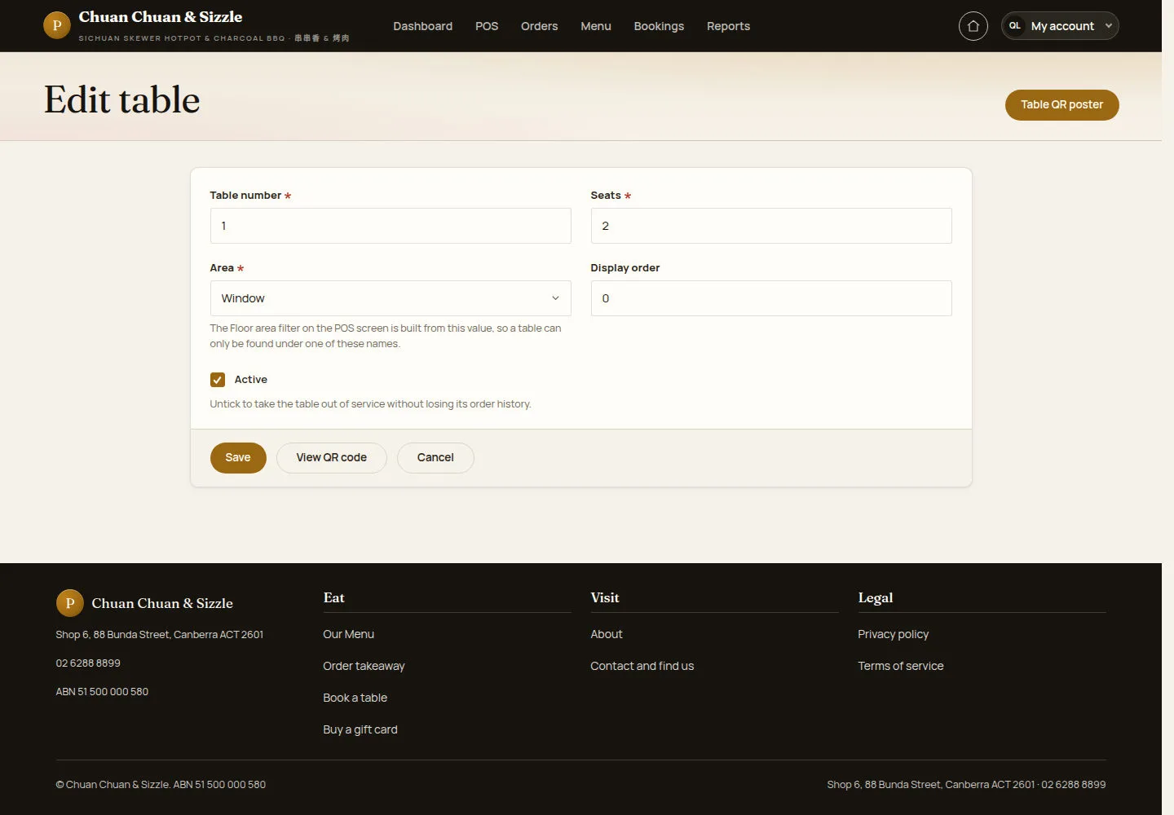
Task: Open the Table QR poster button
Action: [x=1061, y=105]
